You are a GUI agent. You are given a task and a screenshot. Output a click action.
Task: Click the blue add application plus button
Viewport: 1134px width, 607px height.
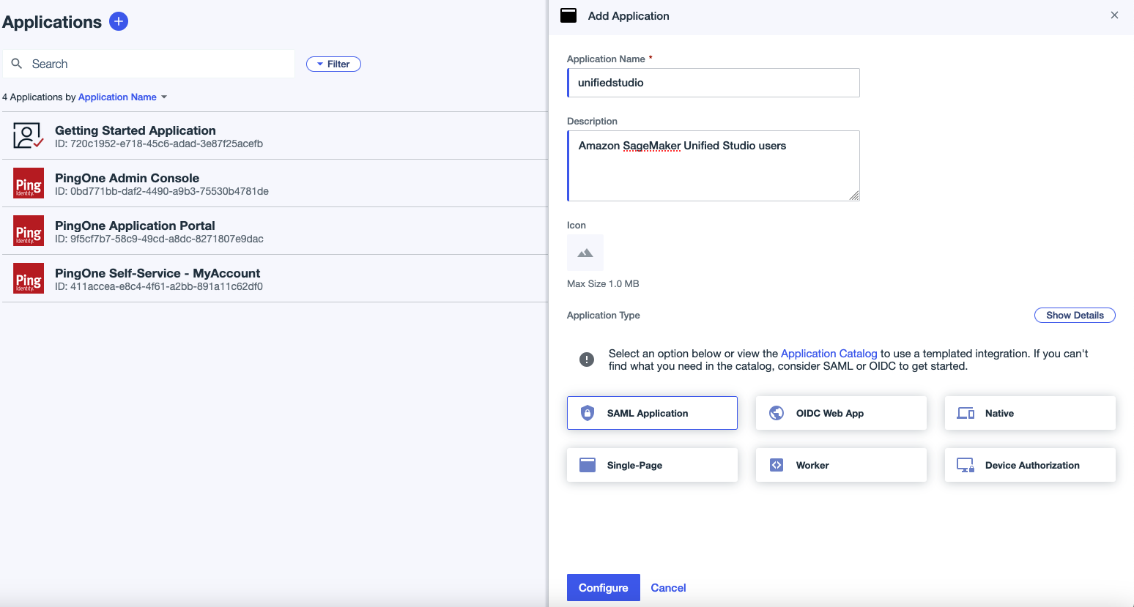(x=118, y=21)
